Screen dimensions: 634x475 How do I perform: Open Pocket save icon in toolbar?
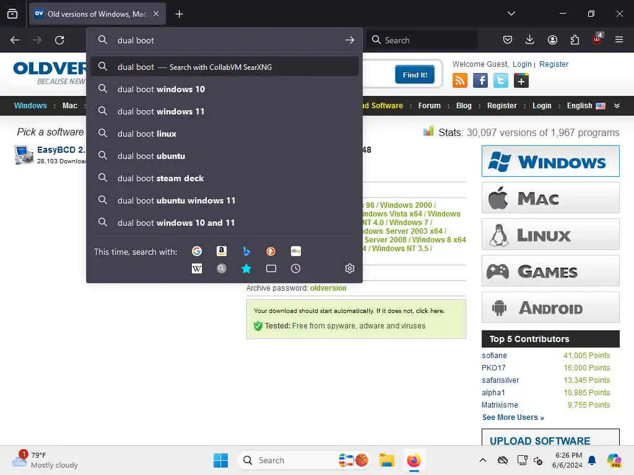pos(508,40)
